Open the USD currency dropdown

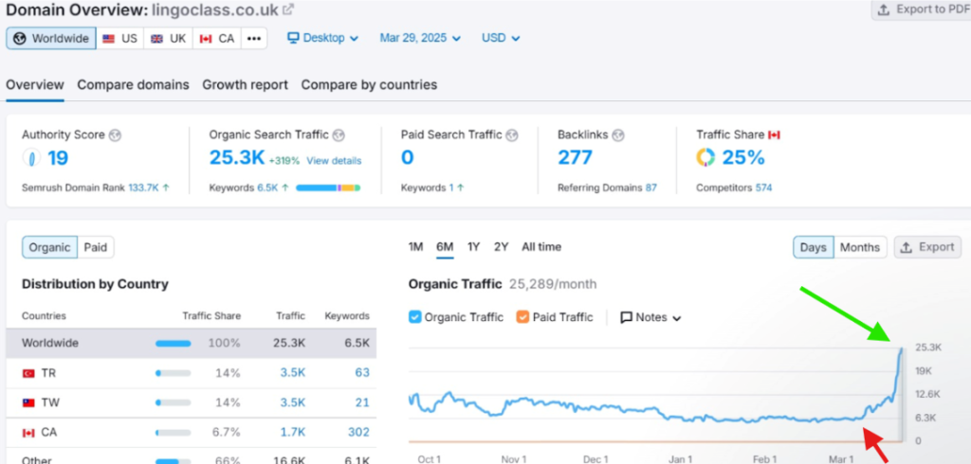click(501, 39)
